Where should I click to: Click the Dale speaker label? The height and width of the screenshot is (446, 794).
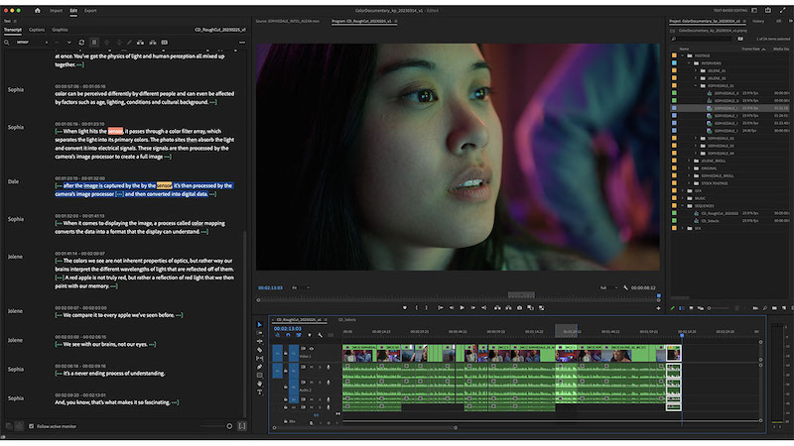[x=13, y=181]
